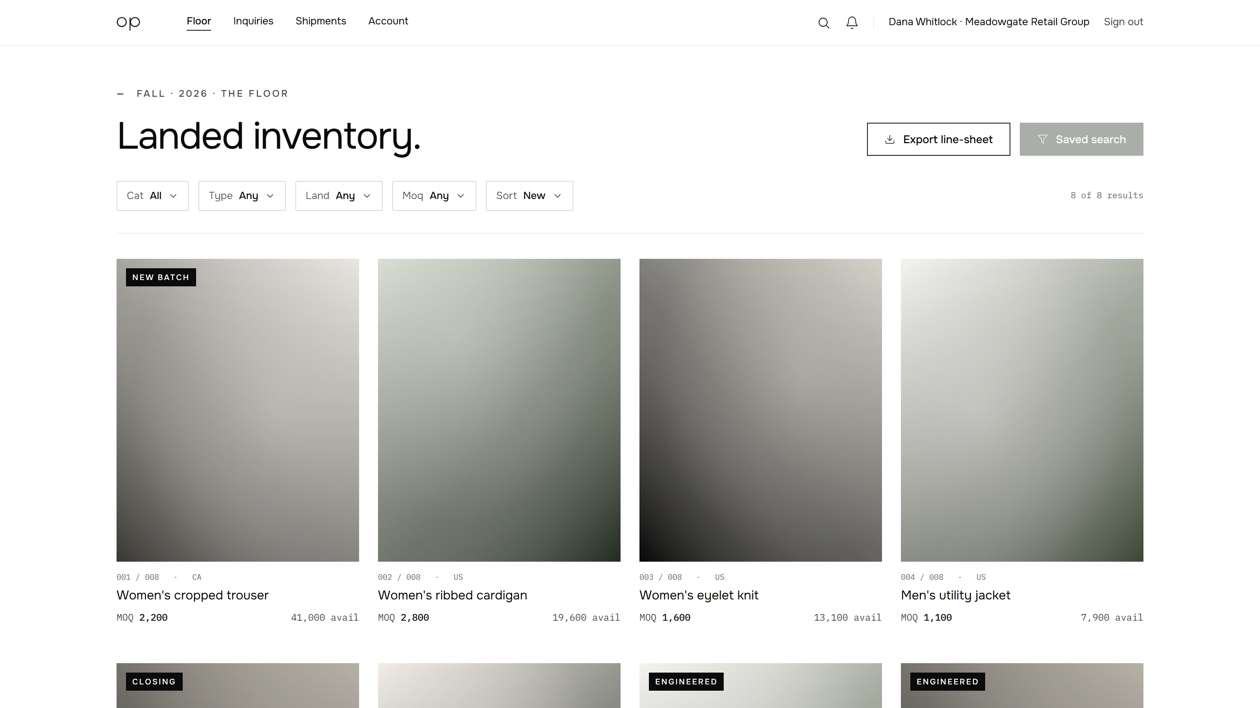Click Men's utility jacket title
This screenshot has height=708, width=1260.
(955, 595)
